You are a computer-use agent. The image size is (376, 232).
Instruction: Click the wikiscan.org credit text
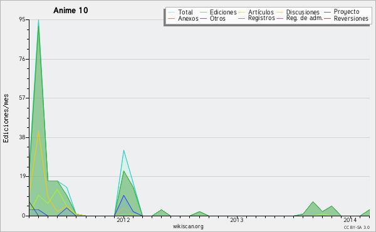click(x=188, y=226)
